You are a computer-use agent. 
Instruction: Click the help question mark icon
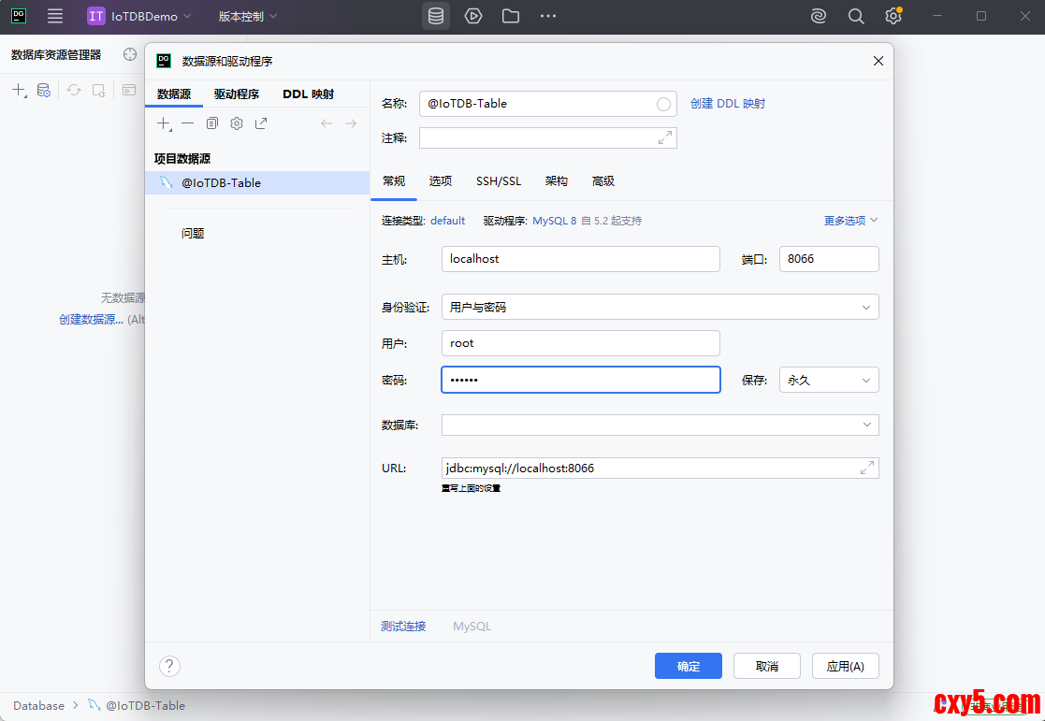tap(169, 666)
